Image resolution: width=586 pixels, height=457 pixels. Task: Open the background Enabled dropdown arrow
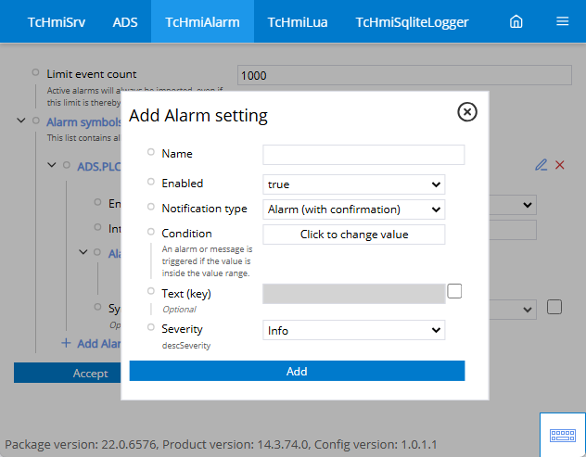point(528,205)
